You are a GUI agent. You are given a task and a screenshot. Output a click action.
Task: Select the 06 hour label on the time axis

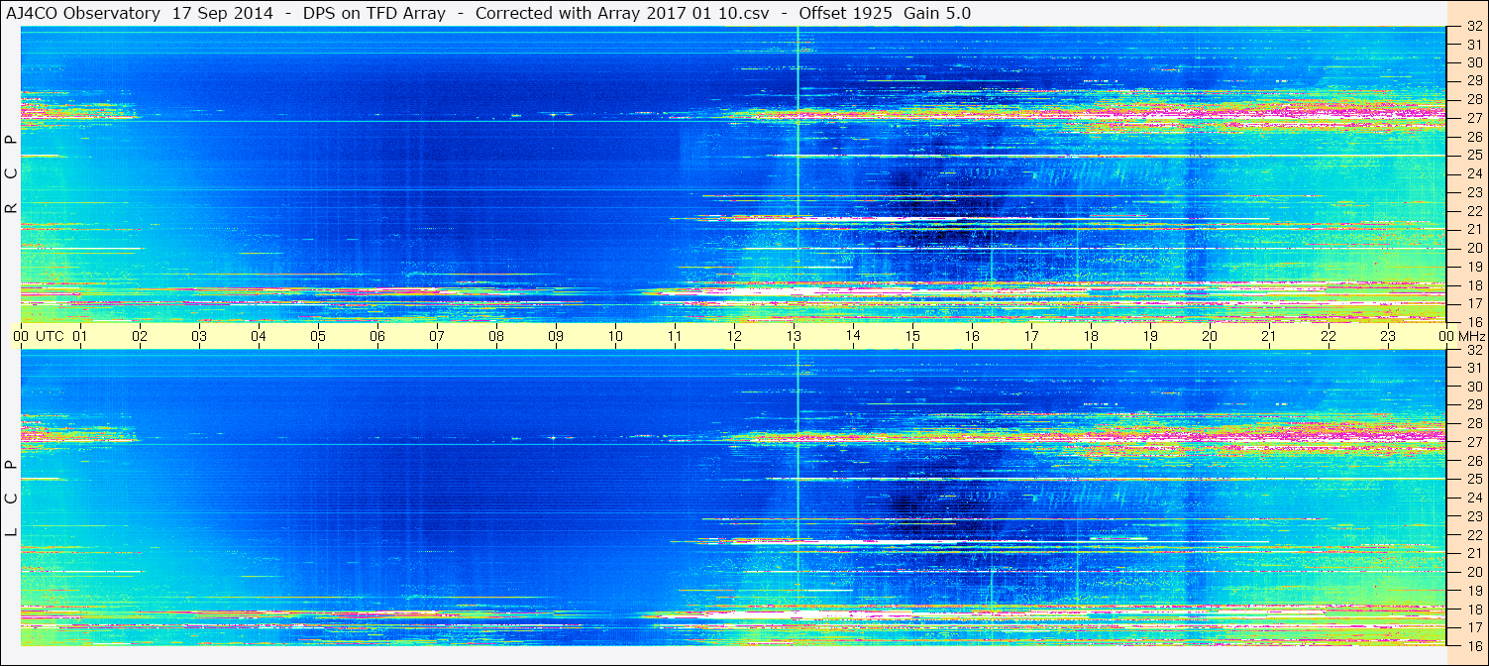[377, 336]
